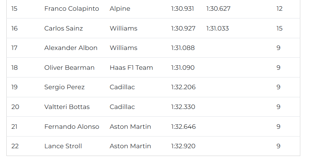Click Williams team in Albon row
Screen dimensions: 309x164
(x=123, y=48)
